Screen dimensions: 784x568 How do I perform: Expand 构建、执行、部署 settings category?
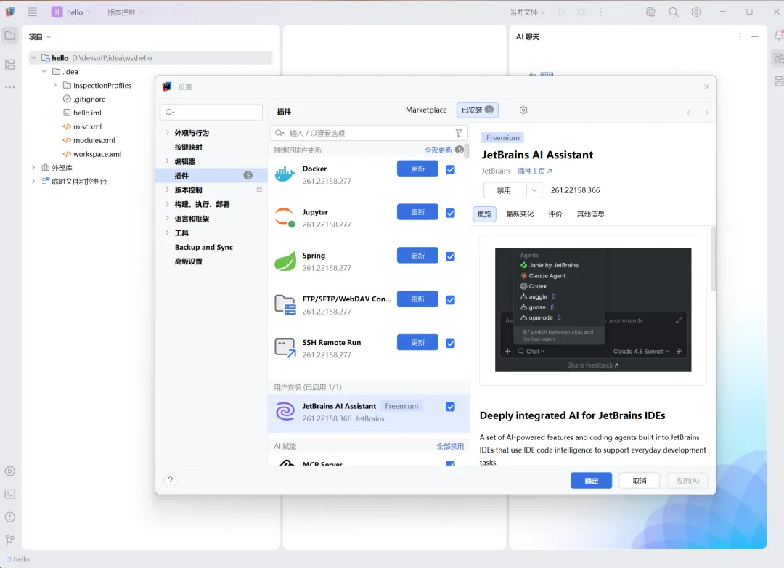click(167, 204)
